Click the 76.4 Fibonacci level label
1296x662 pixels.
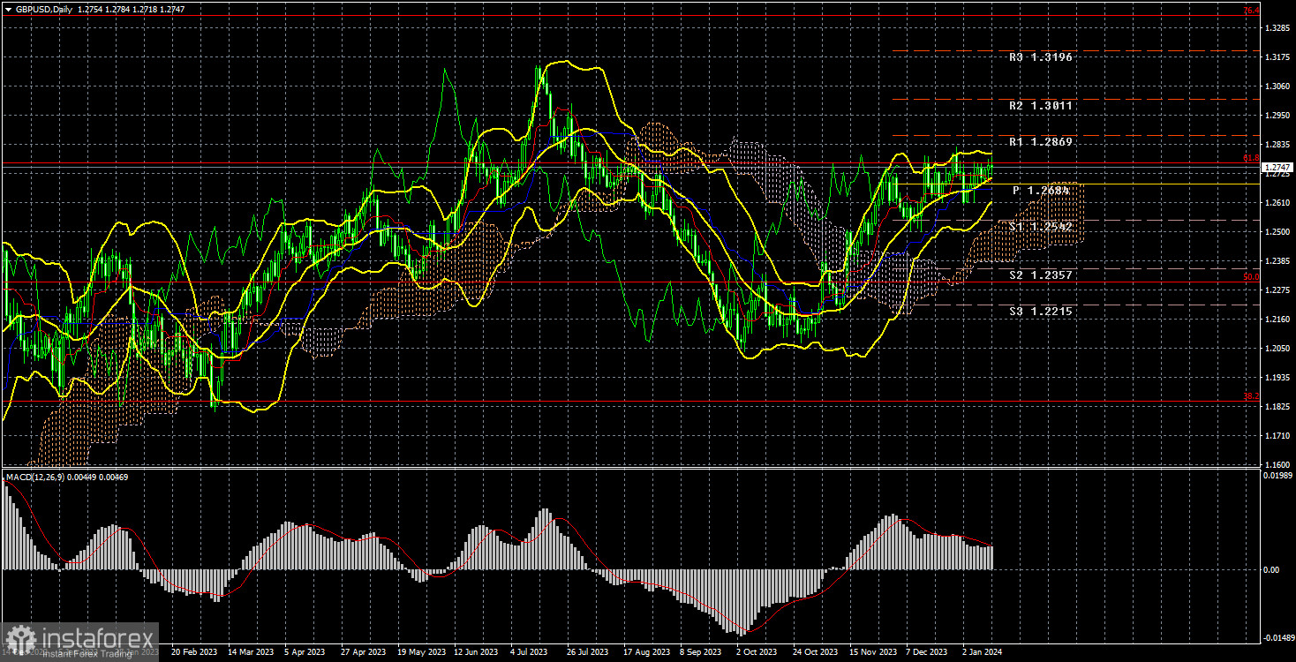[x=1251, y=11]
